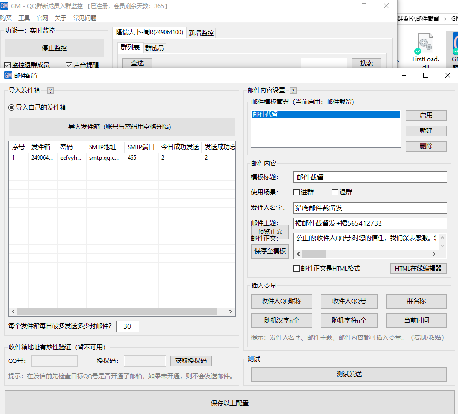Open 购买 menu
Screen dimensions: 458x414
[x=6, y=18]
